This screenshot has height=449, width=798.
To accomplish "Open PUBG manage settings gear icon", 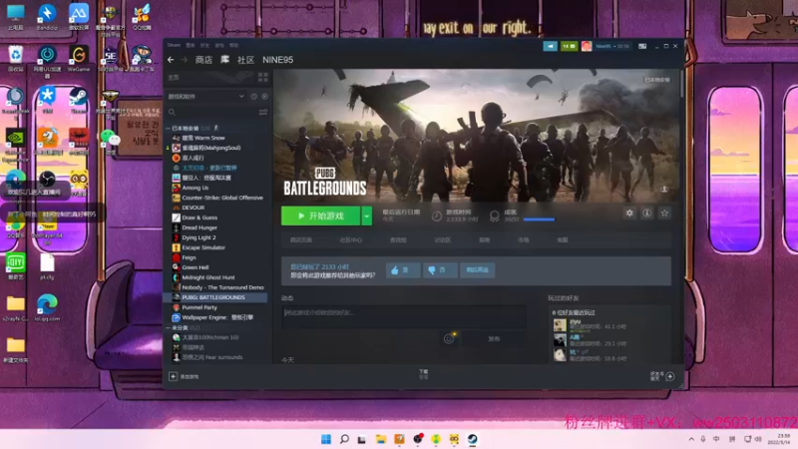I will [629, 214].
